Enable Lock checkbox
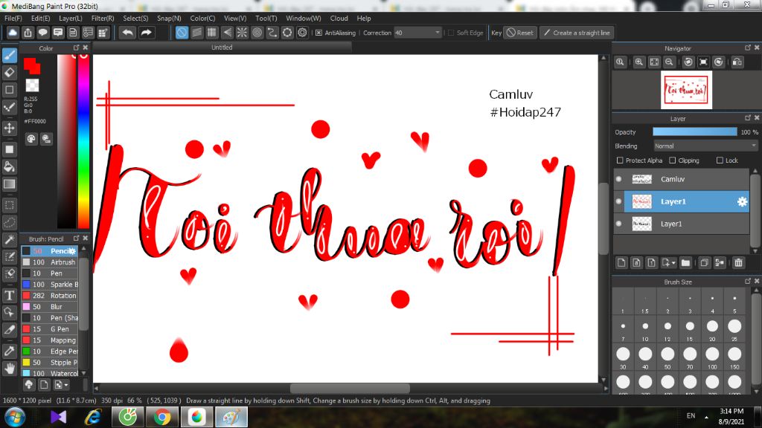Screen dimensions: 762x428 click(x=720, y=160)
